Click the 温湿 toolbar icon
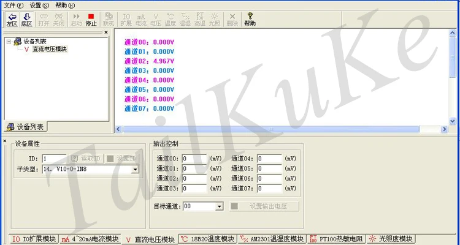Viewport: 460px width, 245px height. (x=185, y=20)
